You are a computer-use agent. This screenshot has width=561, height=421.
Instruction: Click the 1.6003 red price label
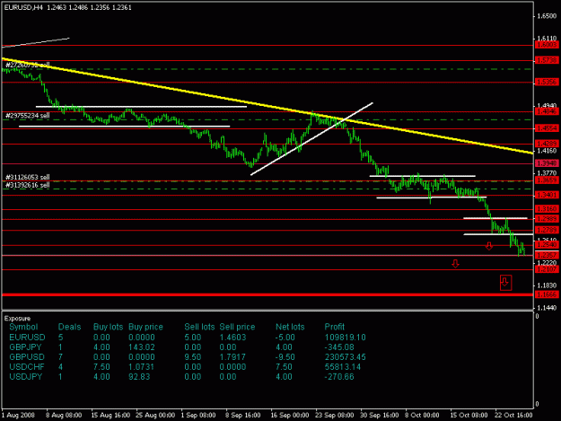pyautogui.click(x=547, y=45)
